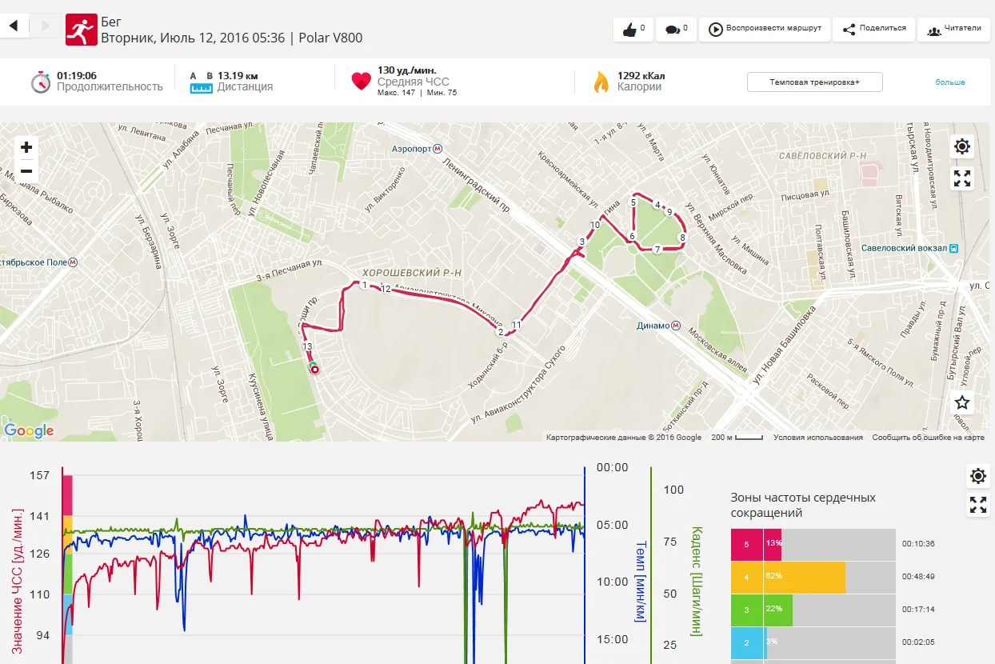Click average heart rate 130 уд./мин.
The height and width of the screenshot is (664, 995).
[407, 70]
